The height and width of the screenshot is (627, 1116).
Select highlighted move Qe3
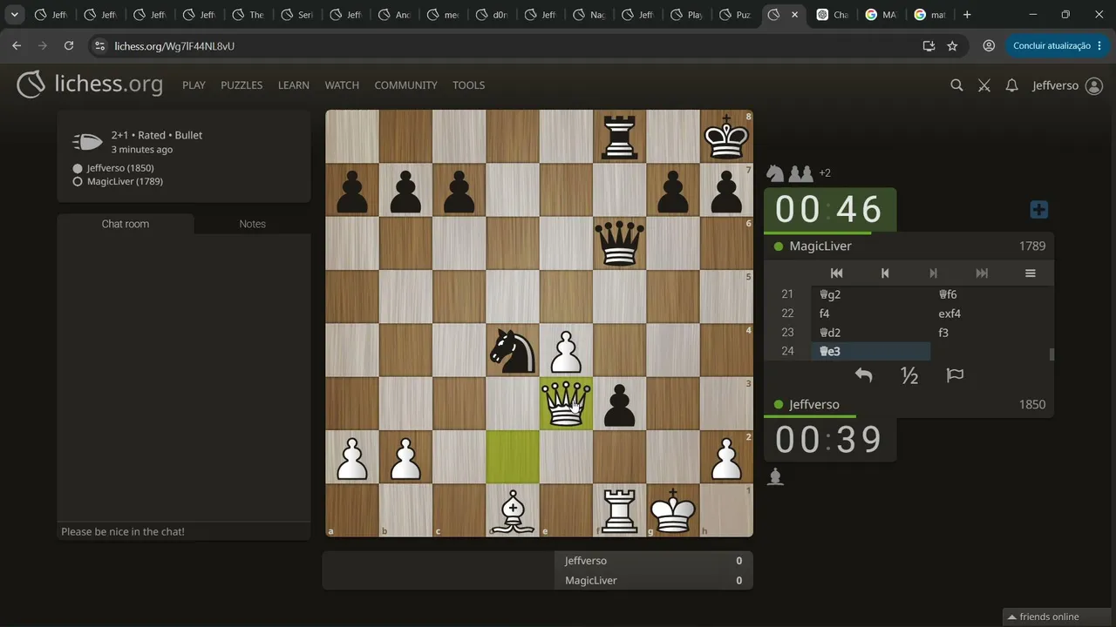click(871, 352)
